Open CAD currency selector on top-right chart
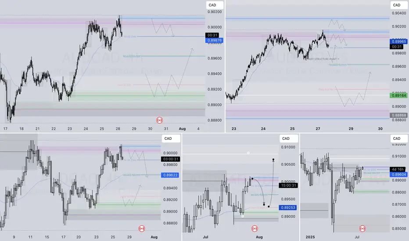Screen dimensions: 409x241 tap(399, 5)
